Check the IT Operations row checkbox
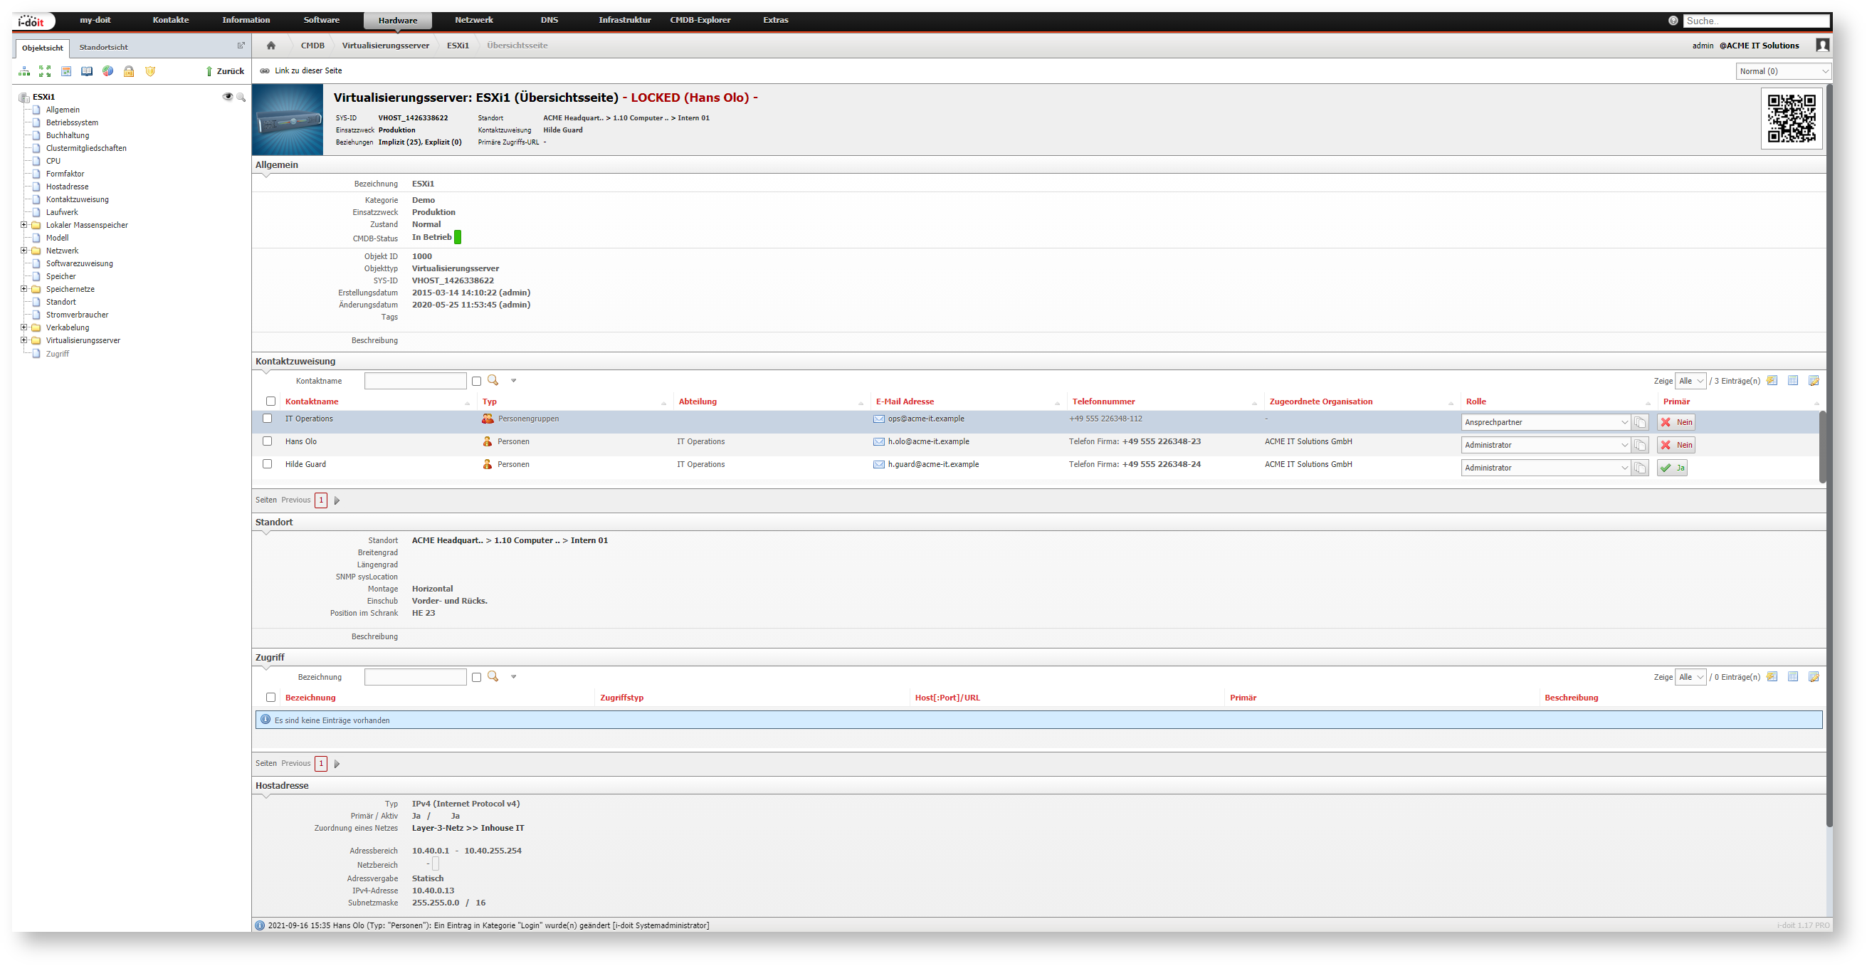The width and height of the screenshot is (1867, 966). point(268,419)
